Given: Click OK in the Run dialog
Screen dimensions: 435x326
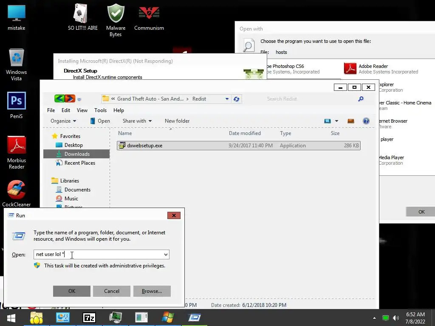Looking at the screenshot, I should click(72, 291).
